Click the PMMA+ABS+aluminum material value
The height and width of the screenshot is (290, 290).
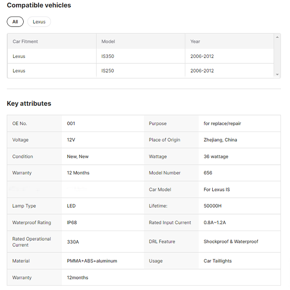click(92, 261)
